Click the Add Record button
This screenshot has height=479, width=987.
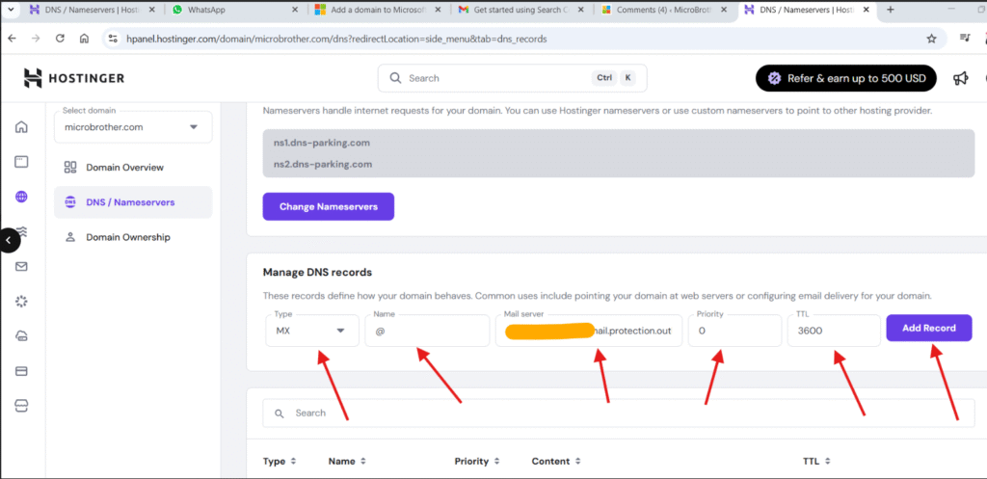click(x=928, y=329)
